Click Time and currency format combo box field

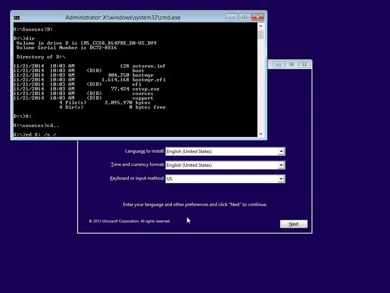(x=225, y=165)
